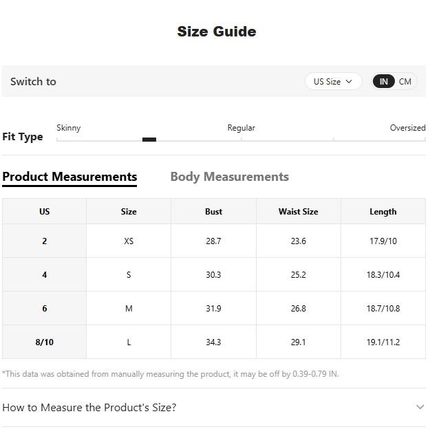This screenshot has height=438, width=430.
Task: Click the M size cell
Action: tap(129, 309)
